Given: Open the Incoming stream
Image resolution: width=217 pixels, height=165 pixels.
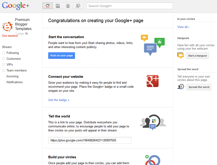Looking at the screenshot, I should 12,76.
